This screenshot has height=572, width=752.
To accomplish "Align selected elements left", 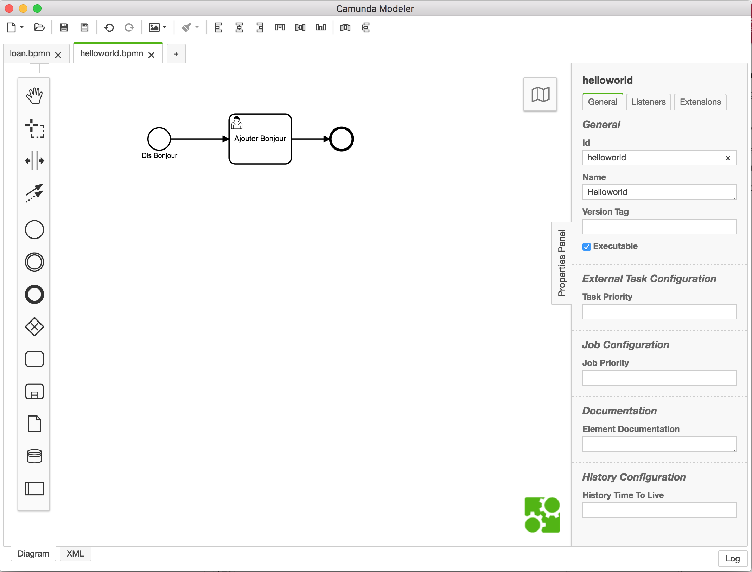I will [218, 27].
